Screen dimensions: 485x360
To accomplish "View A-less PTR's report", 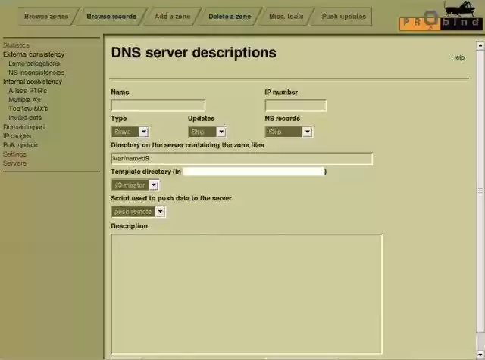I will 28,91.
